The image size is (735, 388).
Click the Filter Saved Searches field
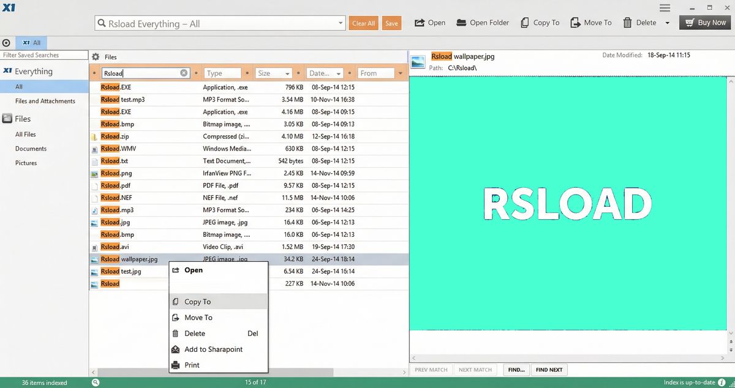coord(44,55)
